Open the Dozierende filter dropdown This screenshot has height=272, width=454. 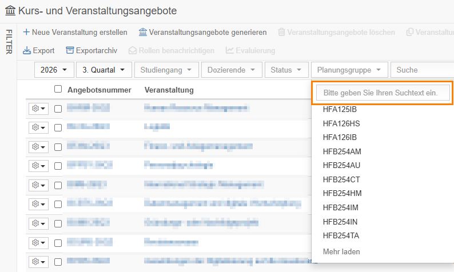coord(232,70)
